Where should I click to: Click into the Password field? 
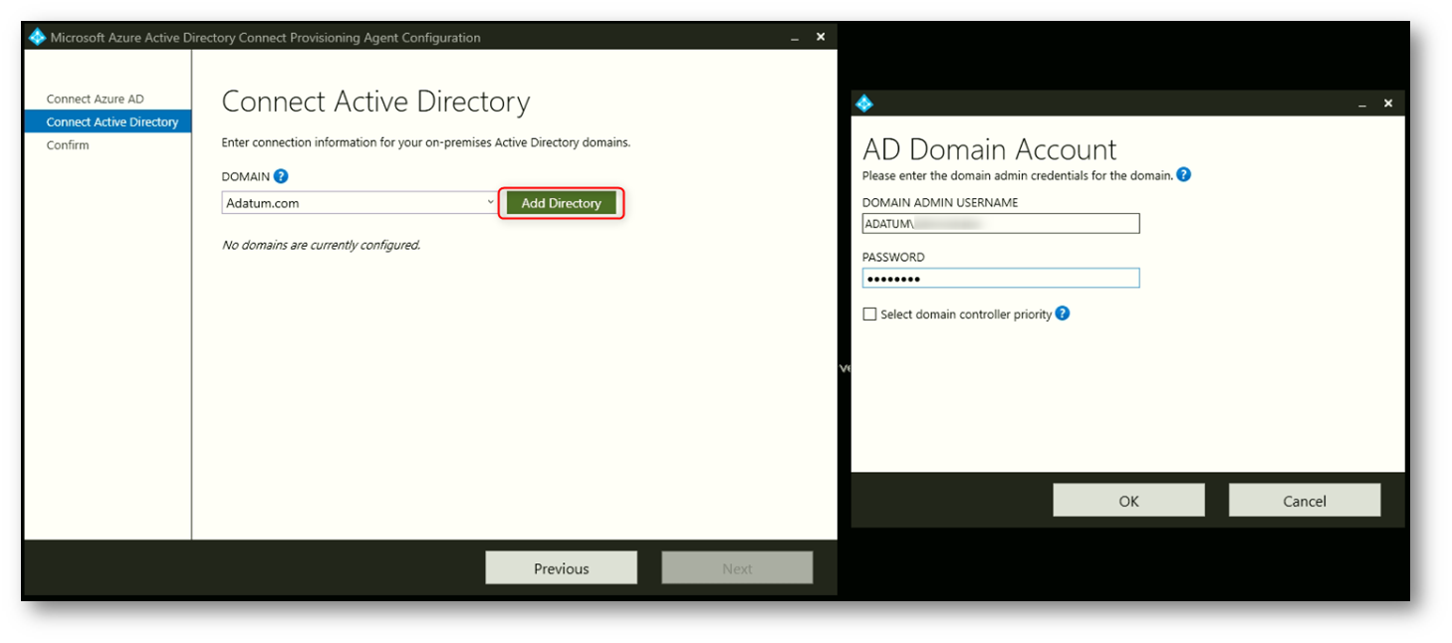click(x=1000, y=279)
